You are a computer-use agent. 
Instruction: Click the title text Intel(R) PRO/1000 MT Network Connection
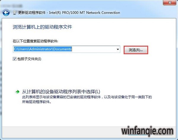(x=85, y=13)
